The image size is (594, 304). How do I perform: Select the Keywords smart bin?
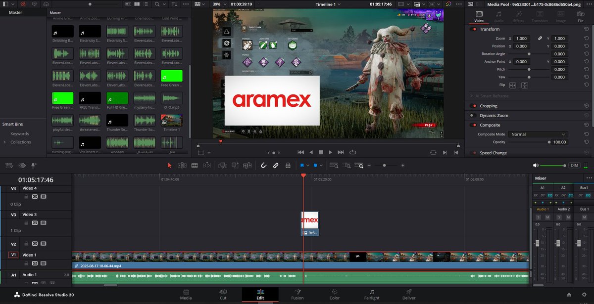click(20, 133)
